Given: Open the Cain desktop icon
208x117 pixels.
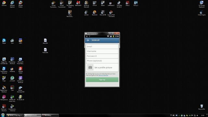Looking at the screenshot, I should click(x=12, y=88).
